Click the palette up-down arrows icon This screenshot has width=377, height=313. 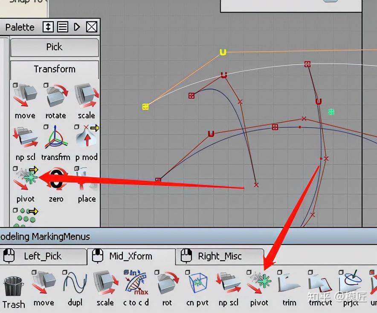(48, 27)
